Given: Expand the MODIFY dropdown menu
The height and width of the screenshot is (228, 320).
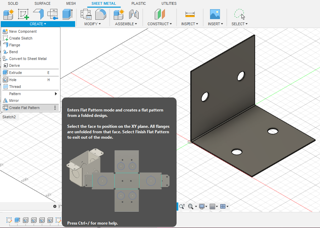Looking at the screenshot, I should [93, 24].
